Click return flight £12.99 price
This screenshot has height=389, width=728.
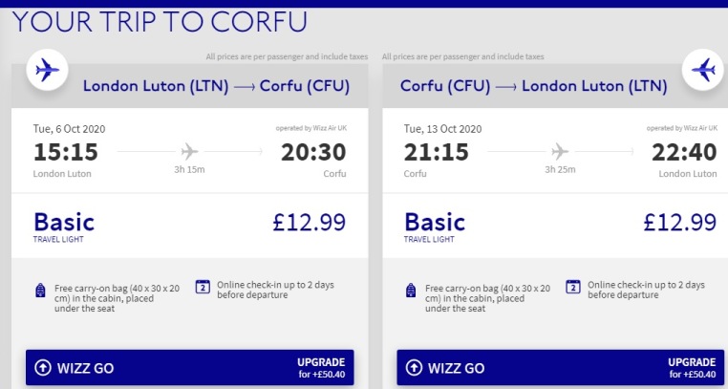(679, 223)
